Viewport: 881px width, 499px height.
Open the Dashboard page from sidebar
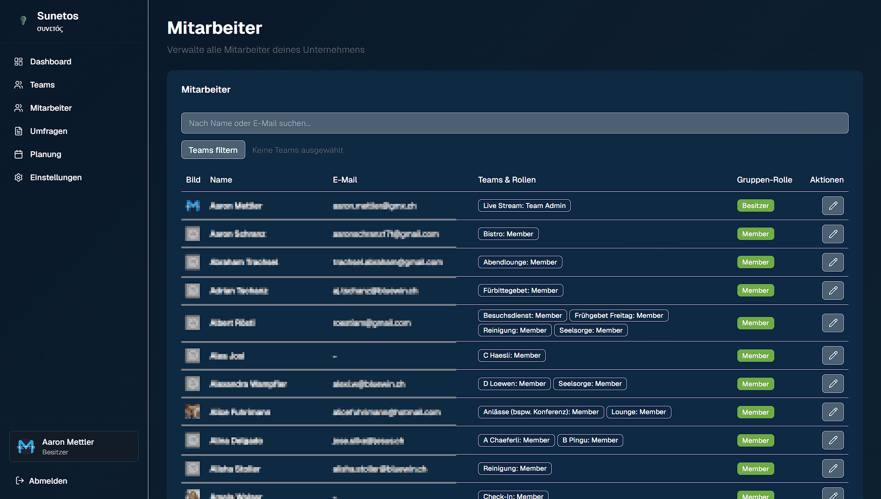coord(51,62)
